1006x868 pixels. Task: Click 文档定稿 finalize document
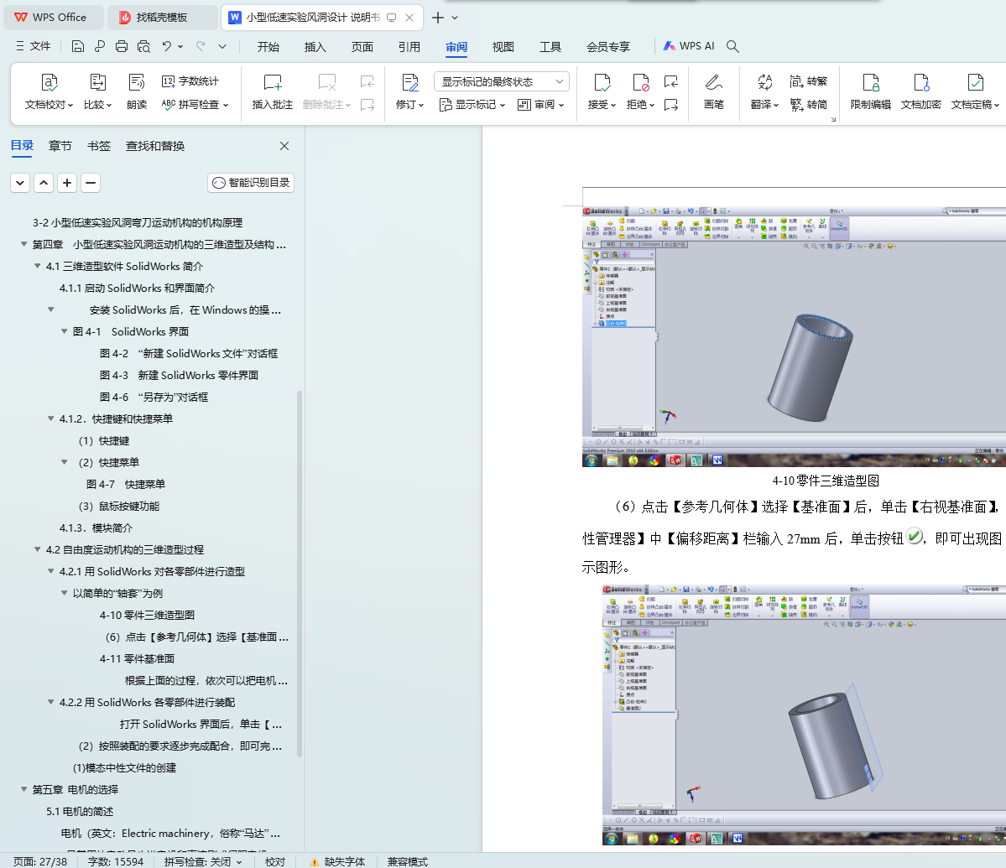coord(975,91)
